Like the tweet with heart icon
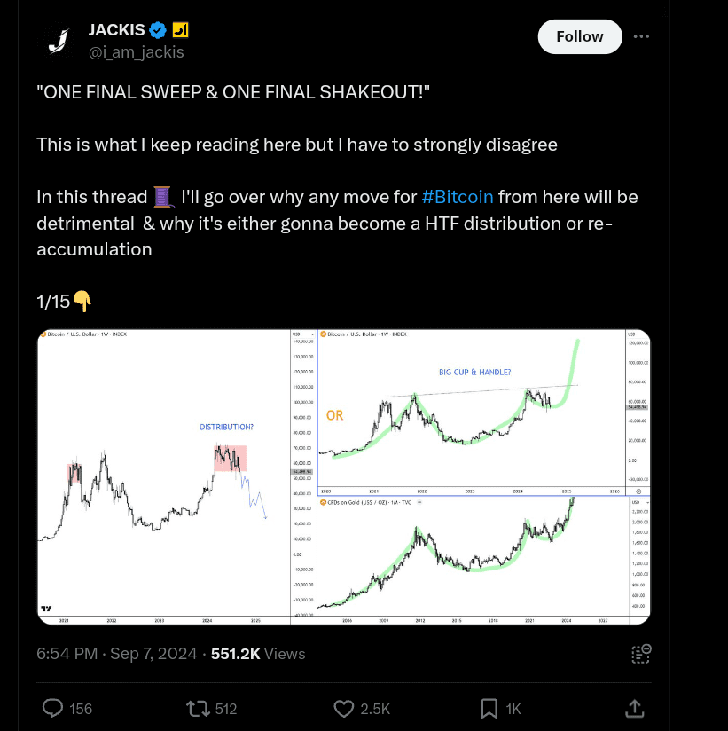This screenshot has height=731, width=728. pyautogui.click(x=343, y=708)
